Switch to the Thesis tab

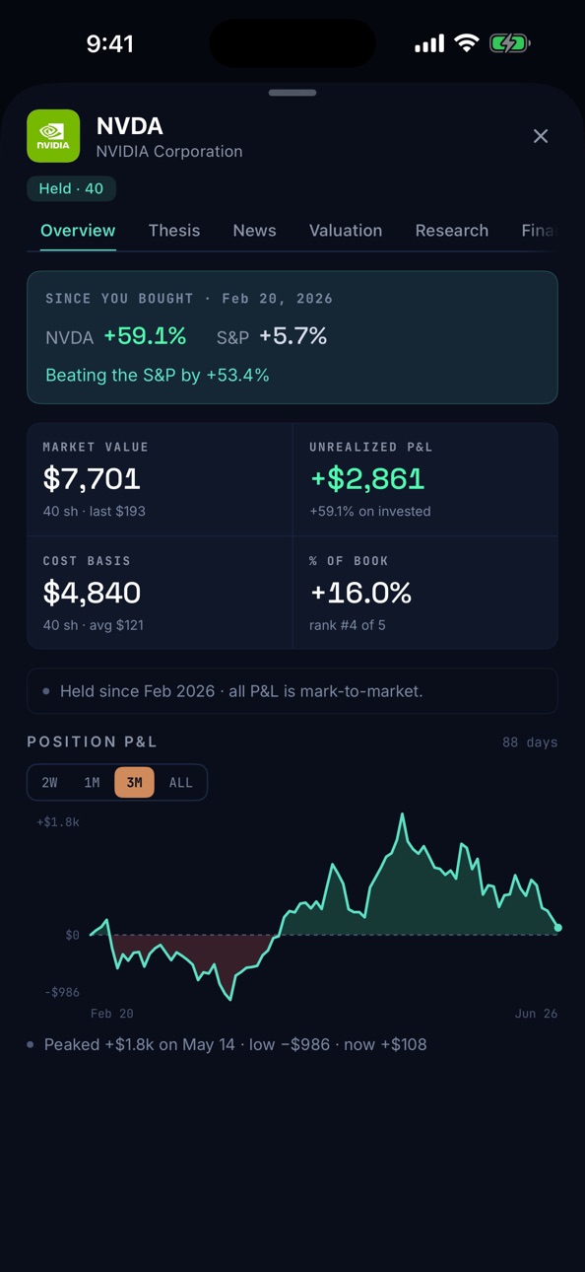(x=174, y=230)
